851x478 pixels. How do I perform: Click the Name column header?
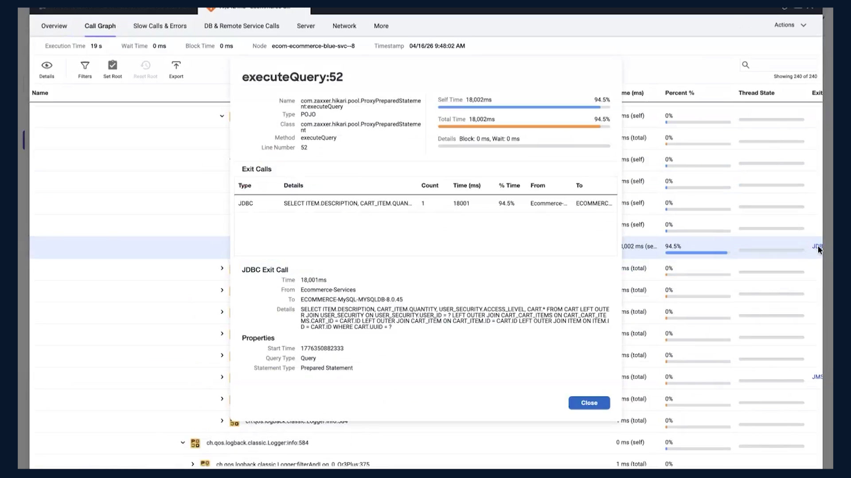pos(40,93)
